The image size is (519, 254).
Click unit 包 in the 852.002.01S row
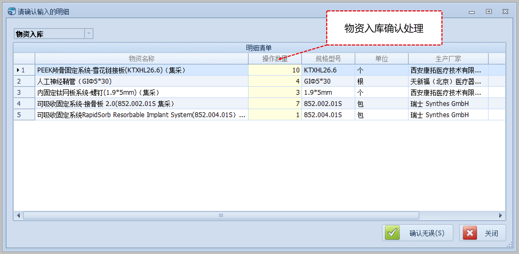382,104
